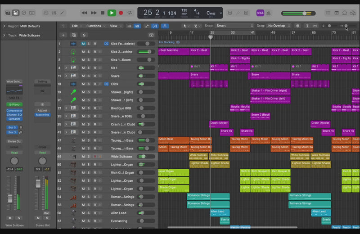Click the Play button in transport
Image resolution: width=360 pixels, height=234 pixels.
112,13
